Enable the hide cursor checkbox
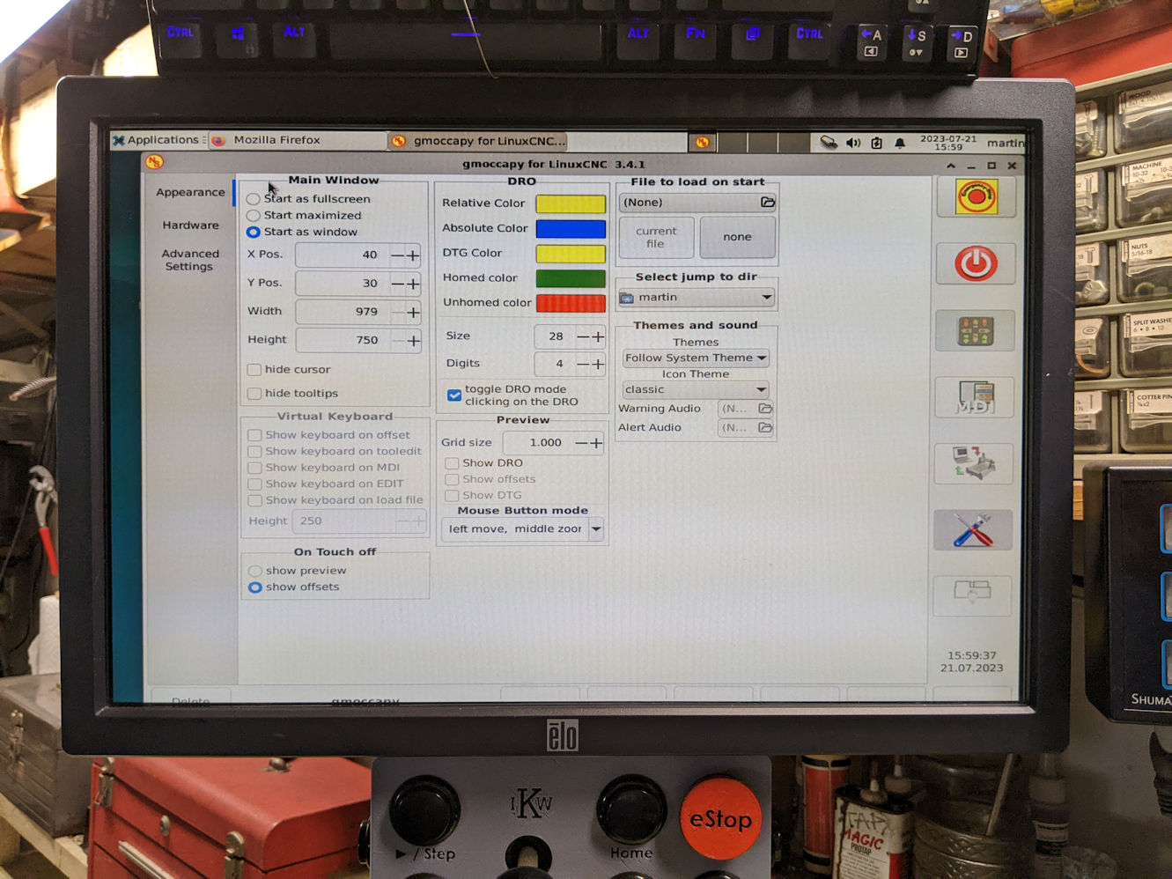 point(254,370)
